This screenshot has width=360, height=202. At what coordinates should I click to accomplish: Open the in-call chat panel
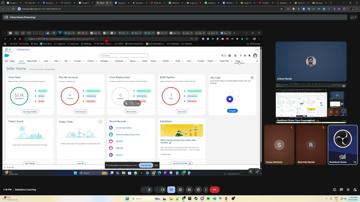pyautogui.click(x=341, y=190)
